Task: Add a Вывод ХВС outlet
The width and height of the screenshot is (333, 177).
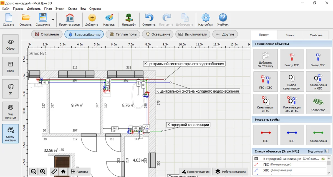Action: coord(318,59)
